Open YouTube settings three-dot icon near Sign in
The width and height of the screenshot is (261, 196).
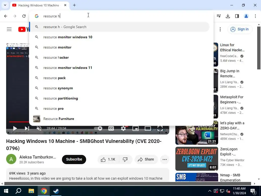220,29
